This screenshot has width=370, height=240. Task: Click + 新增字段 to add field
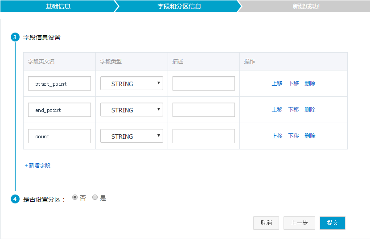pos(37,166)
